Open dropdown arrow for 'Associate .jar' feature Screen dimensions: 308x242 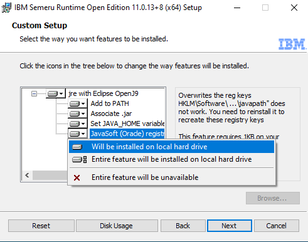[83, 113]
